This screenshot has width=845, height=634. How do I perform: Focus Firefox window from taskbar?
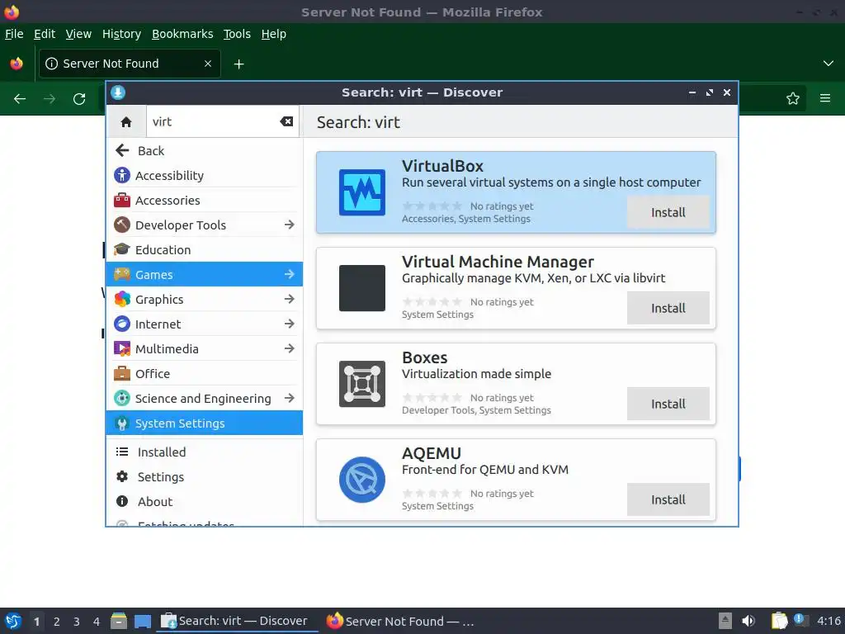pos(400,621)
